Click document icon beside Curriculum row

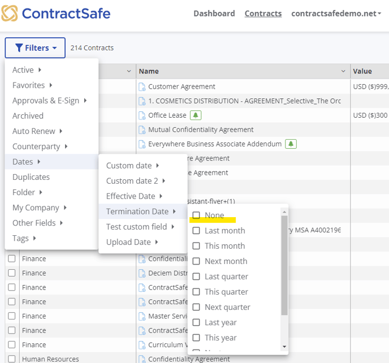(142, 345)
